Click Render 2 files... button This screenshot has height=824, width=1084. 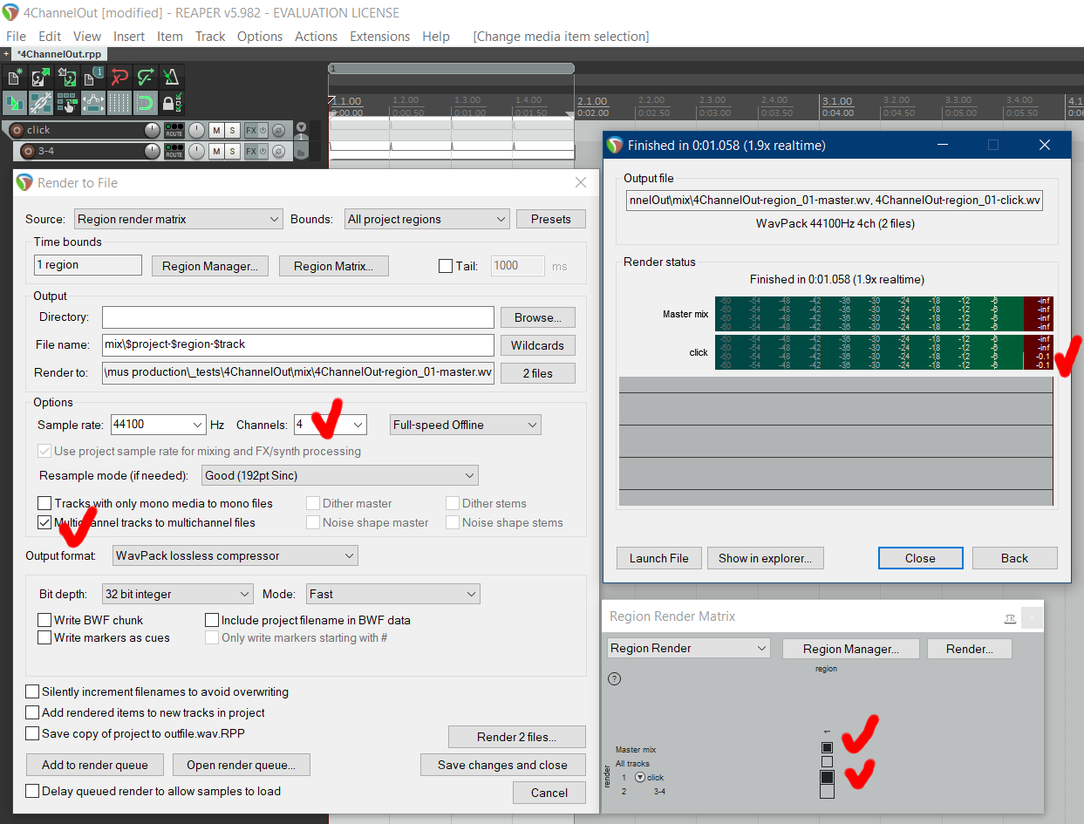click(x=517, y=737)
